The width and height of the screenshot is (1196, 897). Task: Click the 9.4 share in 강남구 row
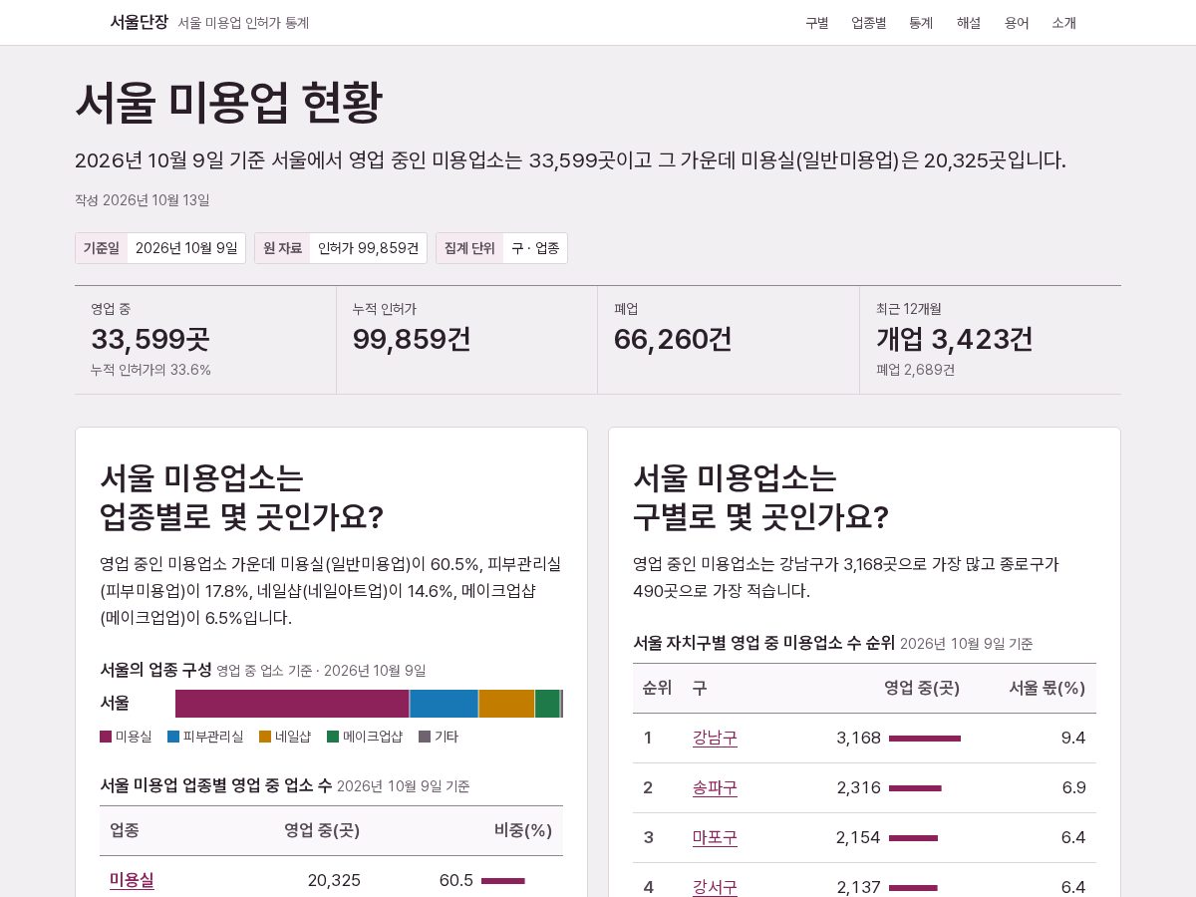click(1073, 738)
